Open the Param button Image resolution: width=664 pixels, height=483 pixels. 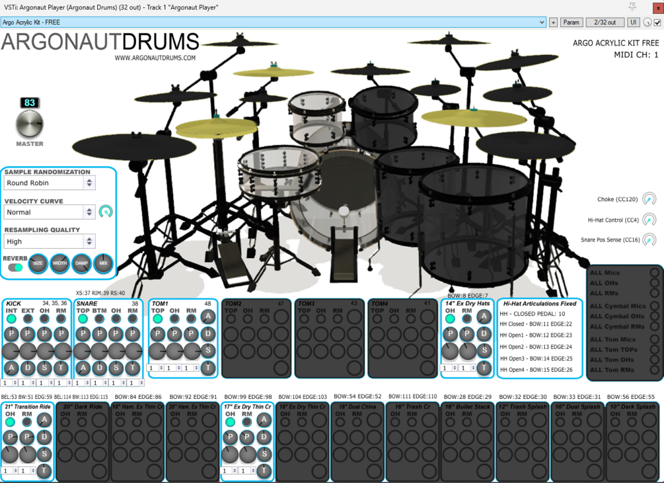[572, 22]
